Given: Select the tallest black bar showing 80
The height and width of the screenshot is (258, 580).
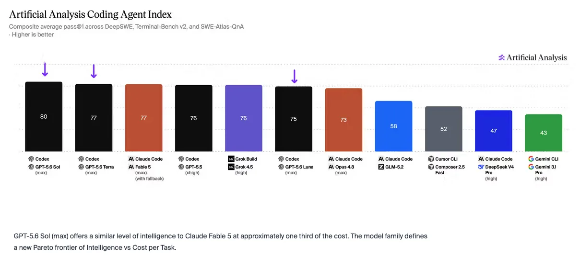Looking at the screenshot, I should pos(44,117).
